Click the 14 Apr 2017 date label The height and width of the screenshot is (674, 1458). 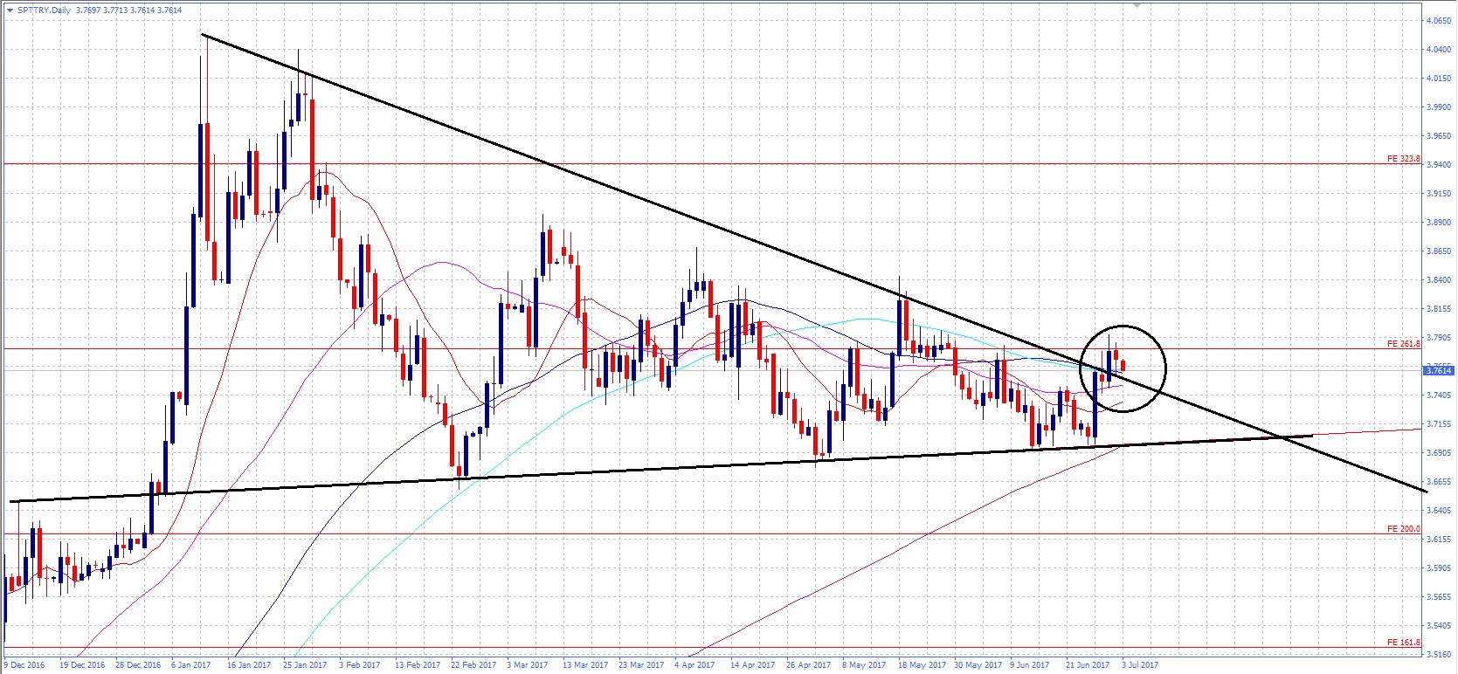(x=752, y=665)
